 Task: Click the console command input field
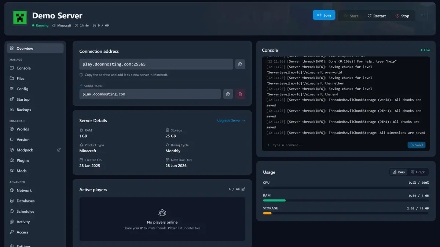tap(335, 145)
